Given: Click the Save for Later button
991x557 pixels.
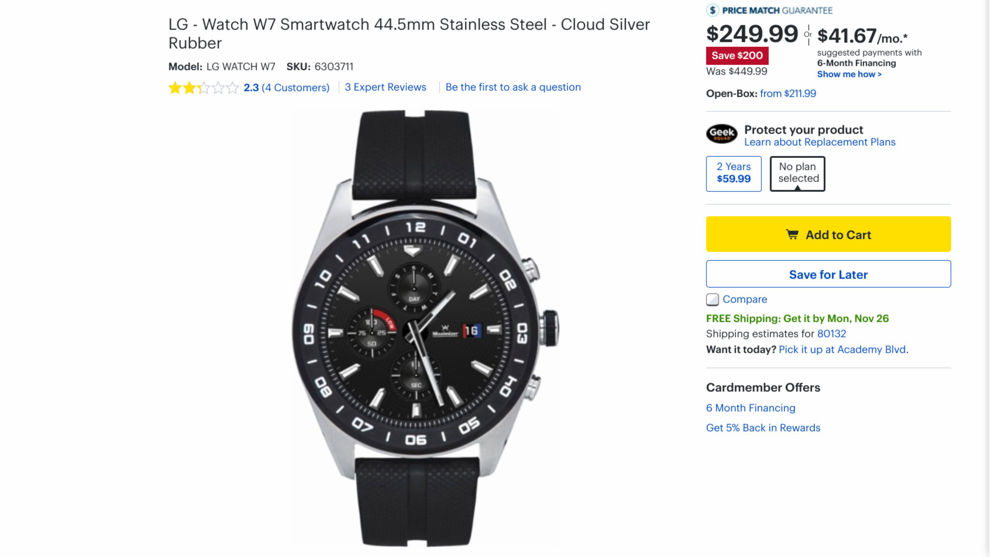Looking at the screenshot, I should click(x=828, y=274).
